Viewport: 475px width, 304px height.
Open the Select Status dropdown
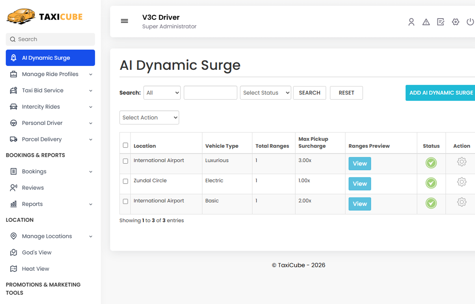[x=265, y=93]
